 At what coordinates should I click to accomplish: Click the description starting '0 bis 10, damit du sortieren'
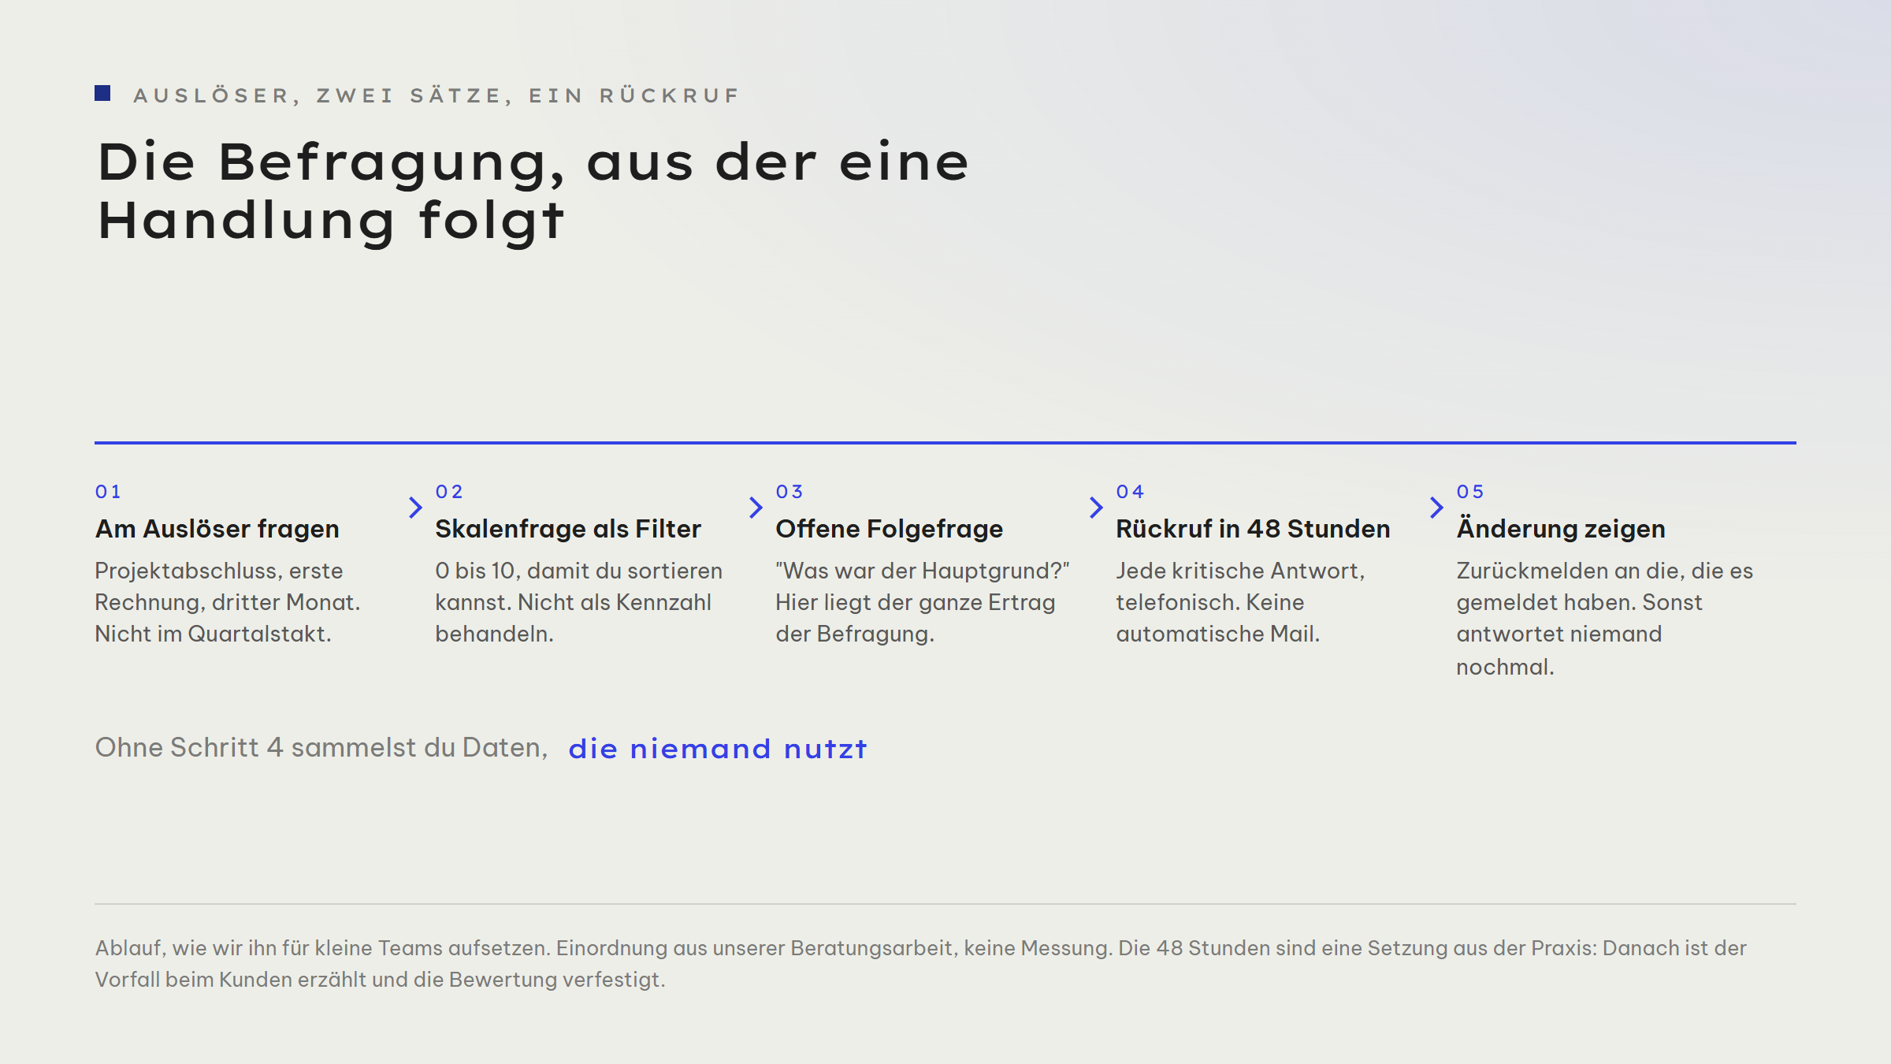[x=578, y=602]
